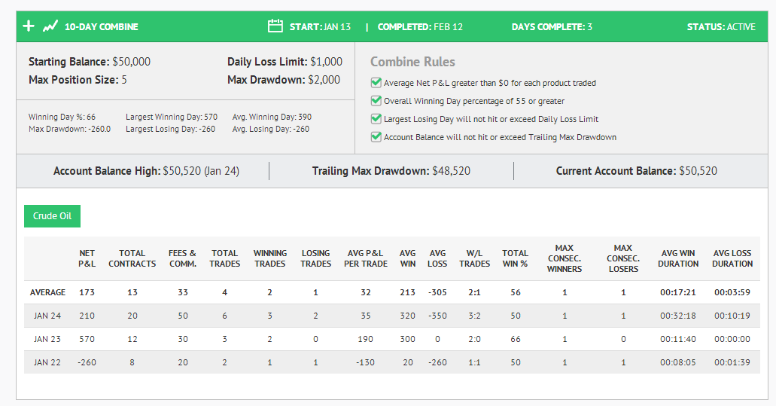Screen dimensions: 776x406
Task: Click the calendar icon beside Start date
Action: click(275, 26)
